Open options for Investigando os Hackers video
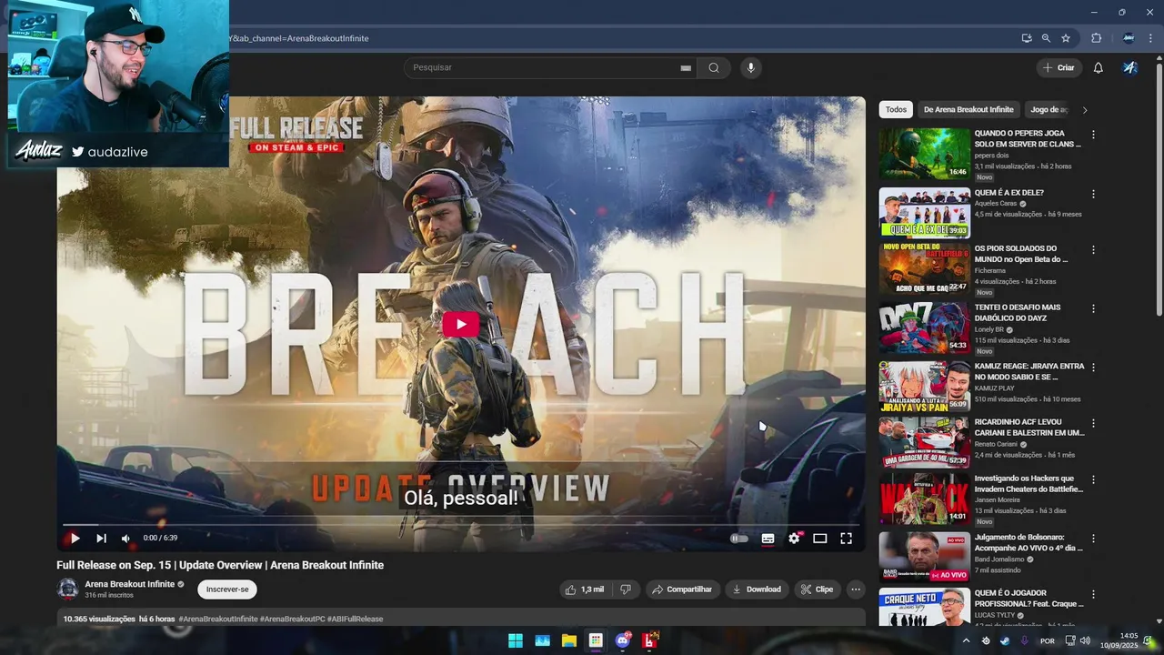 pos(1093,479)
